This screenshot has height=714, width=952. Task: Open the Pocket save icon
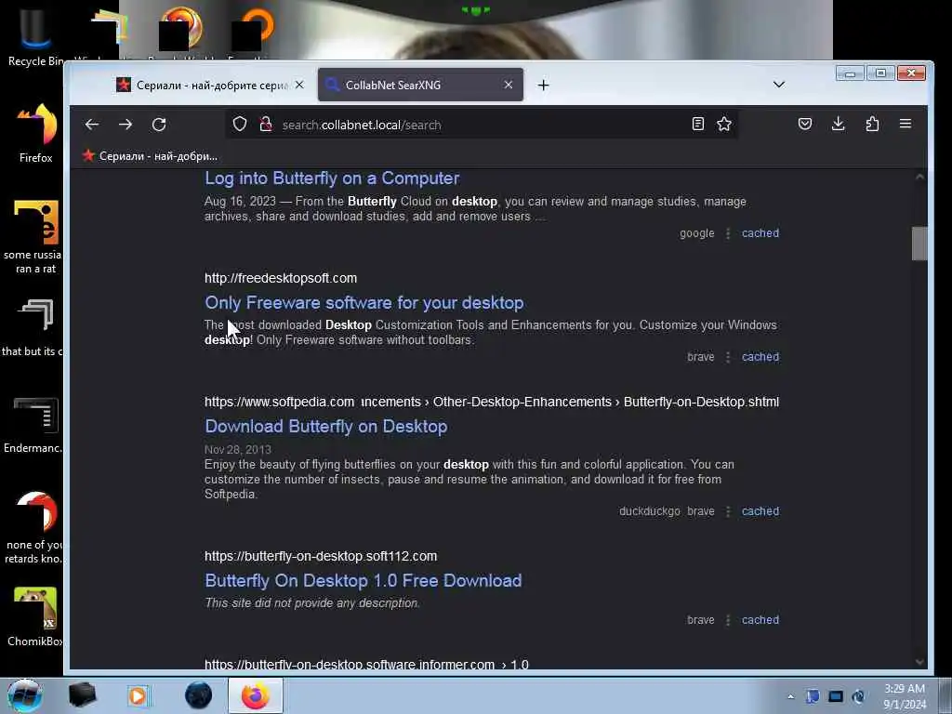(x=804, y=124)
